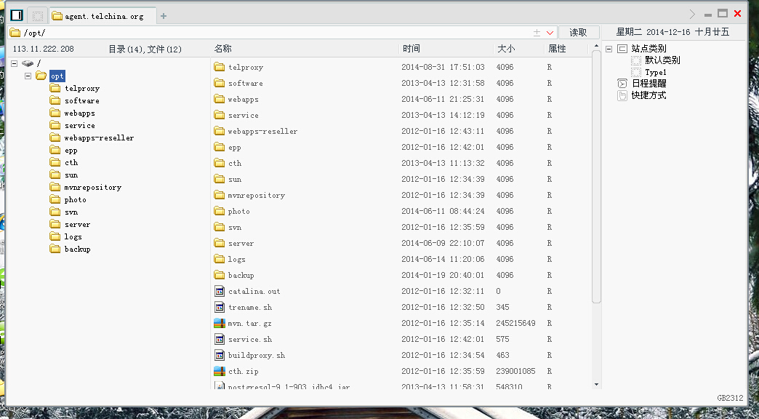Collapse the root / tree node
The height and width of the screenshot is (419, 759).
(15, 63)
